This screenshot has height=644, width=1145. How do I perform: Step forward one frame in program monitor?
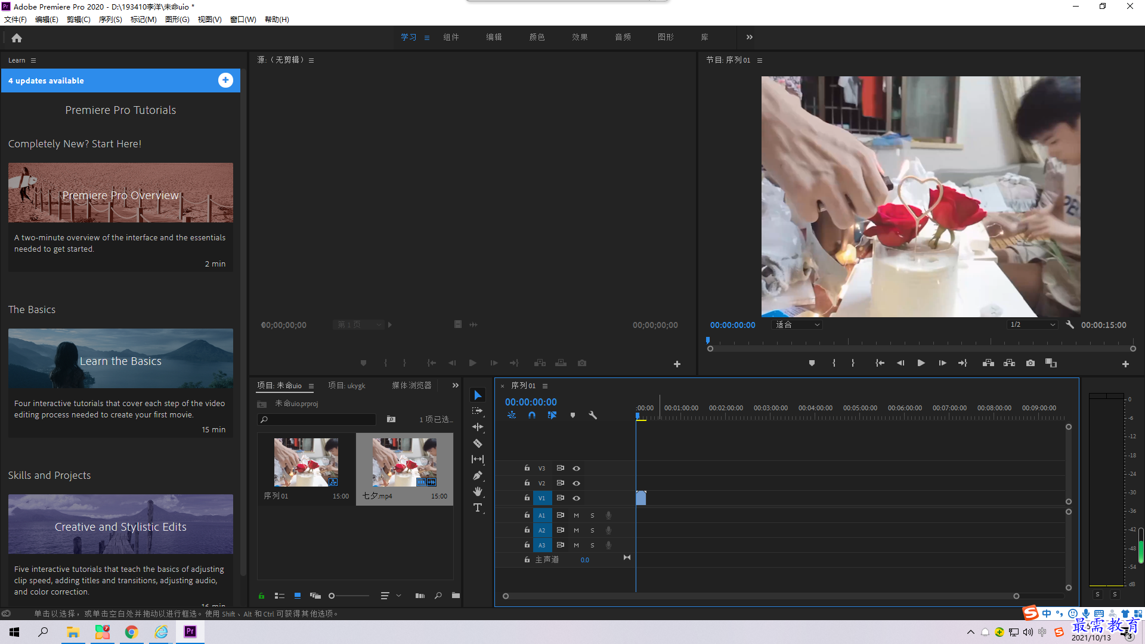point(942,363)
